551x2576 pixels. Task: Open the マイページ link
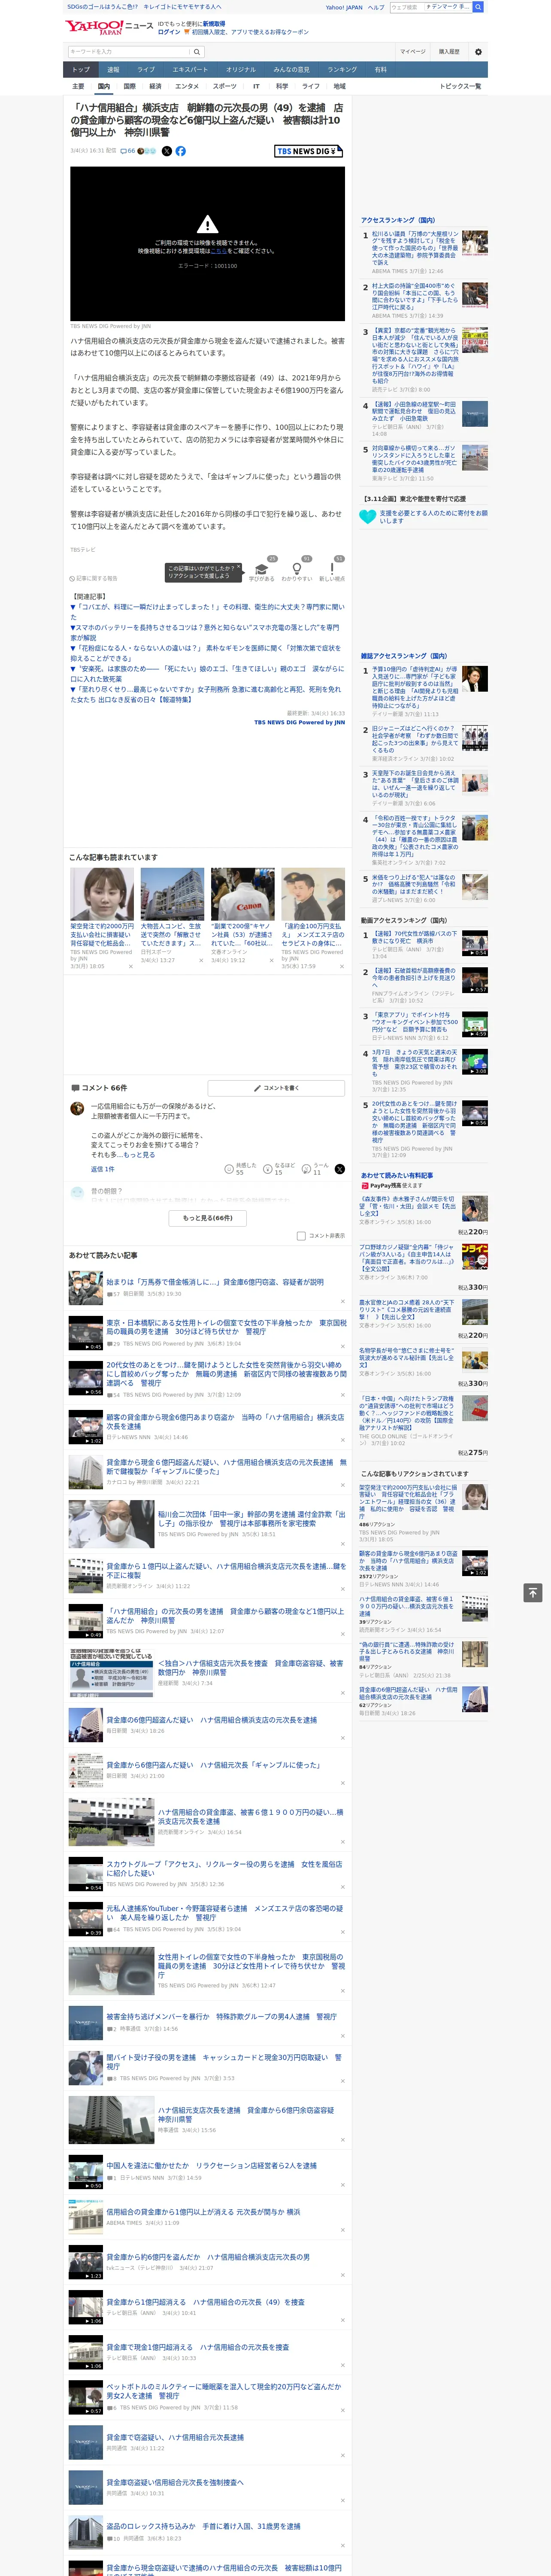(413, 52)
